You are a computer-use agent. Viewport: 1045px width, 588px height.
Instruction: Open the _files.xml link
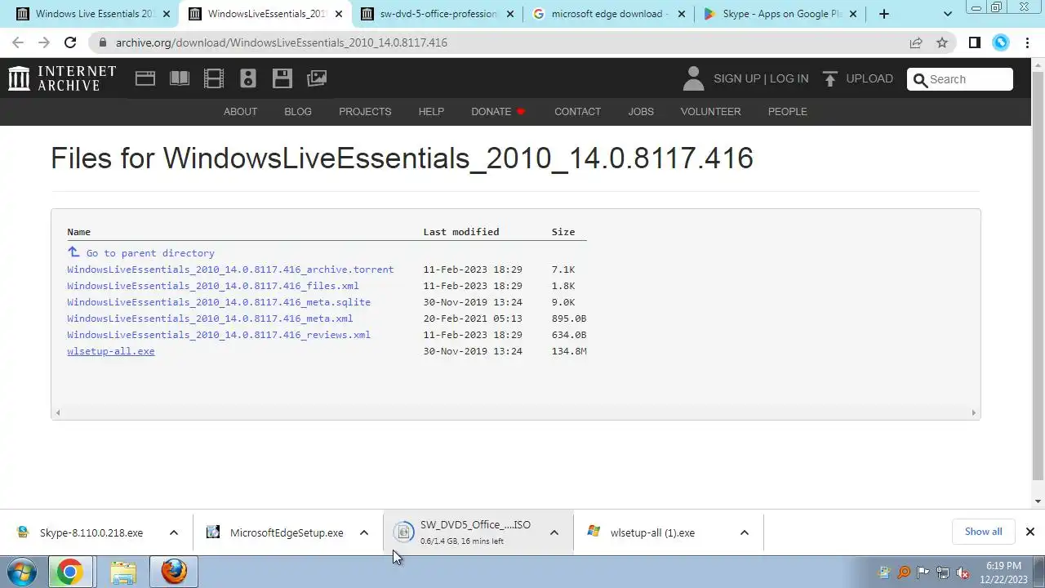click(x=213, y=286)
